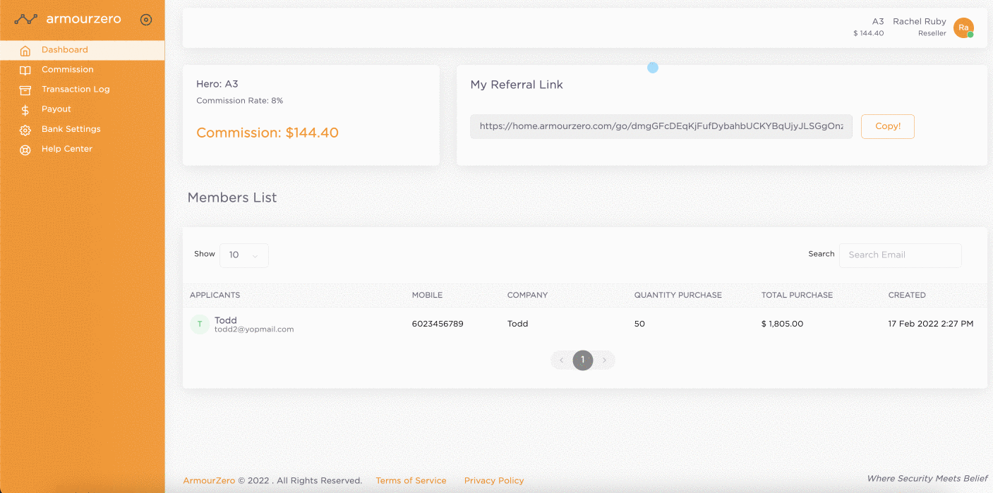
Task: Click the Members List heading
Action: coord(232,198)
